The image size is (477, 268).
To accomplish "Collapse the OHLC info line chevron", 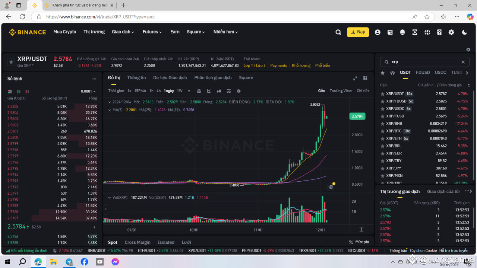I will pyautogui.click(x=109, y=102).
